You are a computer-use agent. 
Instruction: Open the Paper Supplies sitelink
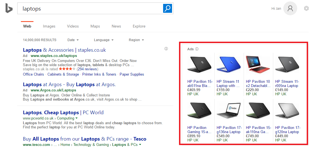click(132, 74)
